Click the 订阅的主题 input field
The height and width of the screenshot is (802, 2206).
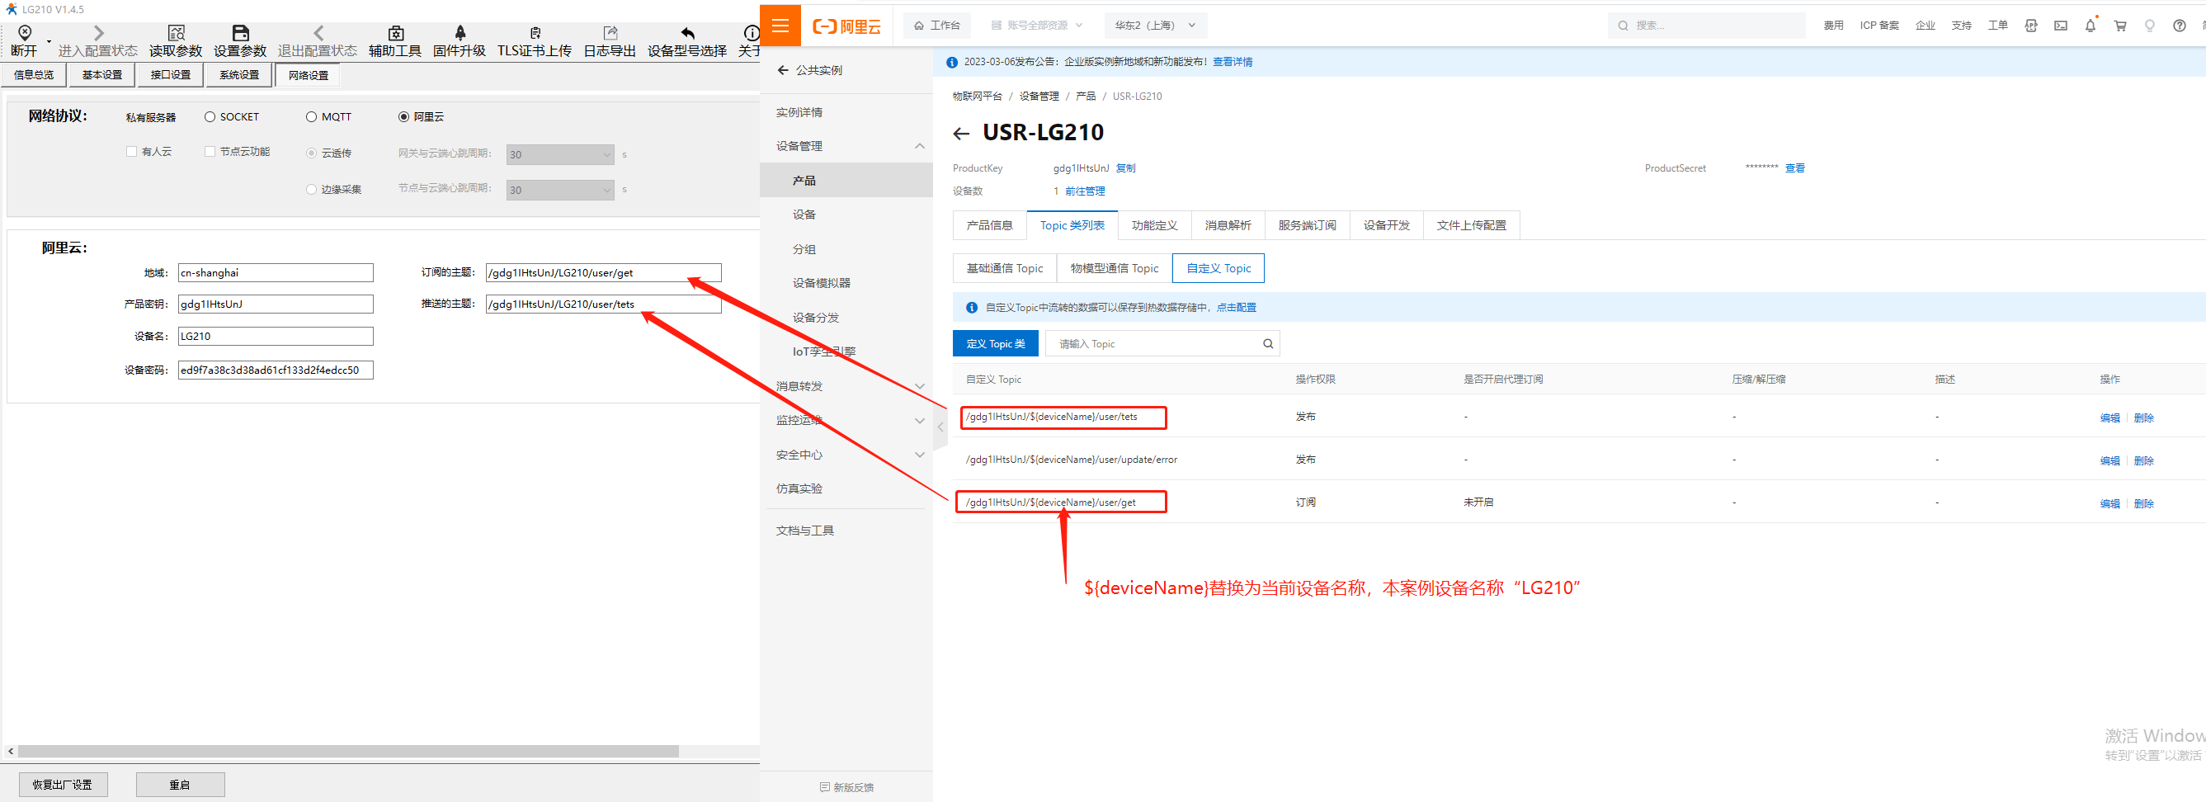pos(603,273)
